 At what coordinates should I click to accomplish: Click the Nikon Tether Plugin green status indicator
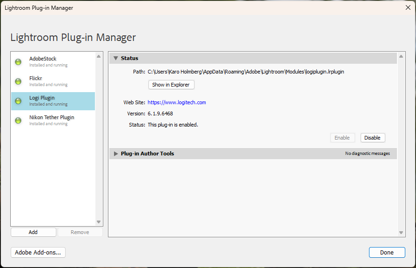tap(18, 121)
